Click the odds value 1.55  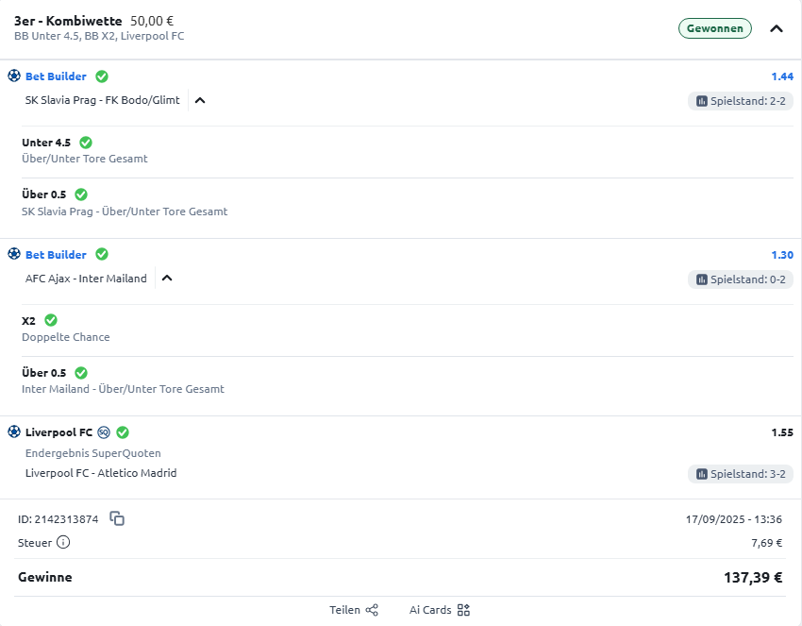[x=782, y=432]
